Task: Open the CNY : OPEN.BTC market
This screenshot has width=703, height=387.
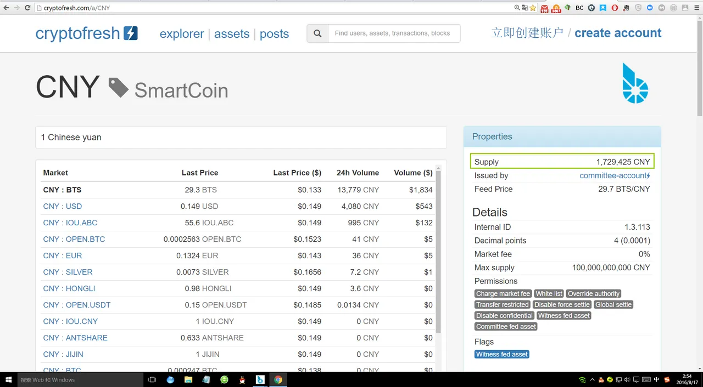Action: click(74, 239)
